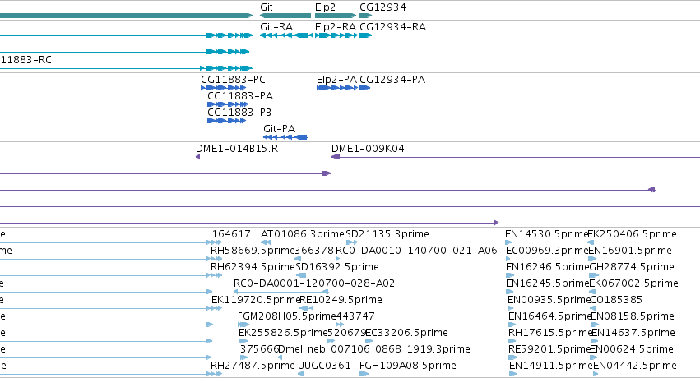Screen dimensions: 700x378
Task: Select the RH58669.5prime EST label
Action: (x=253, y=251)
